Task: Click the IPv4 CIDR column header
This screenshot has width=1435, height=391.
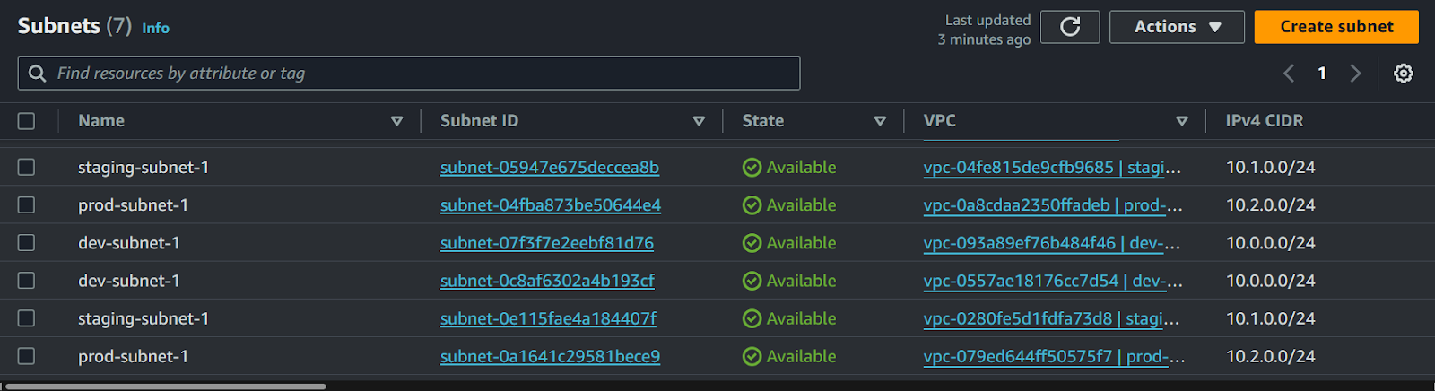Action: [1265, 121]
